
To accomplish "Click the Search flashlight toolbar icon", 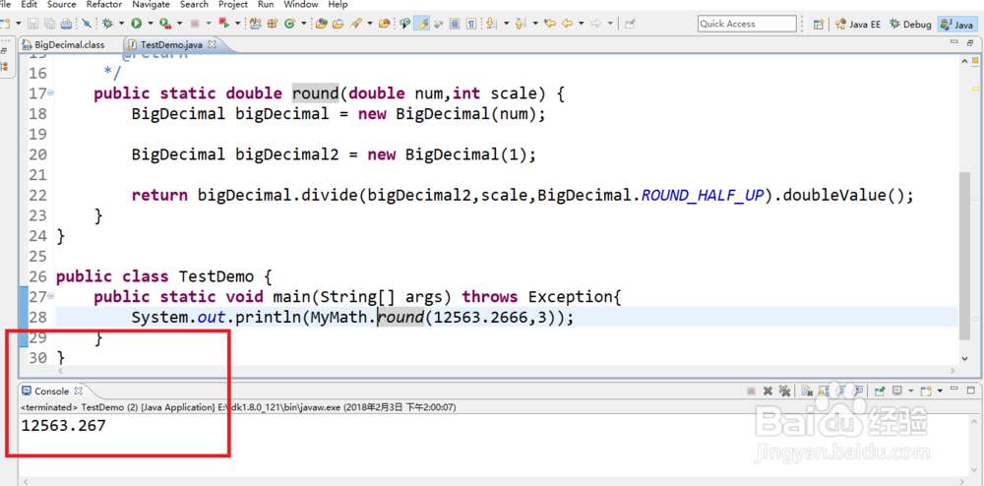I will coord(356,24).
